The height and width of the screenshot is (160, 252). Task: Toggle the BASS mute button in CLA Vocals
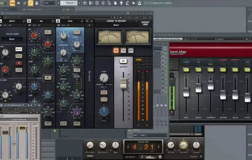(x=186, y=70)
